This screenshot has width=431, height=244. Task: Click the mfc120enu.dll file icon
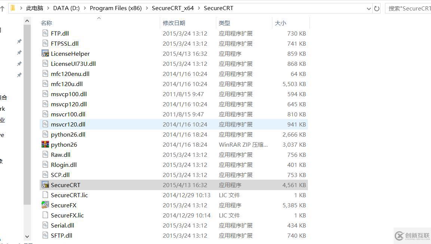click(45, 74)
